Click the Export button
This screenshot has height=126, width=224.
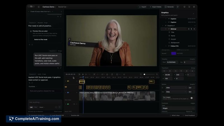[143, 7]
